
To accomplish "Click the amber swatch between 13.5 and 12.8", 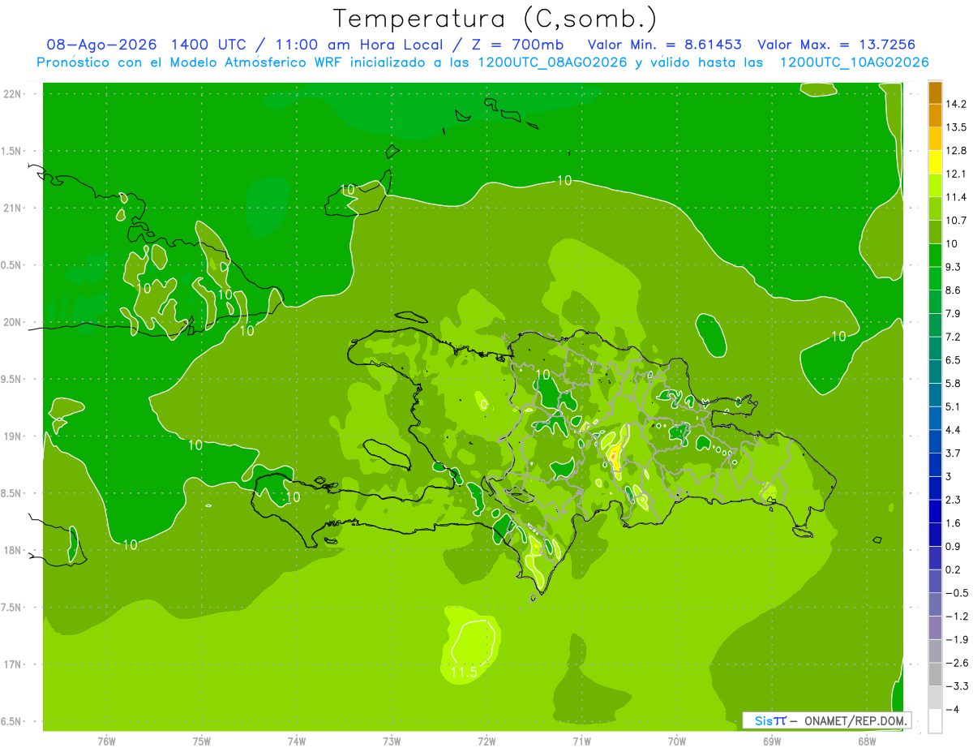I will pos(935,139).
